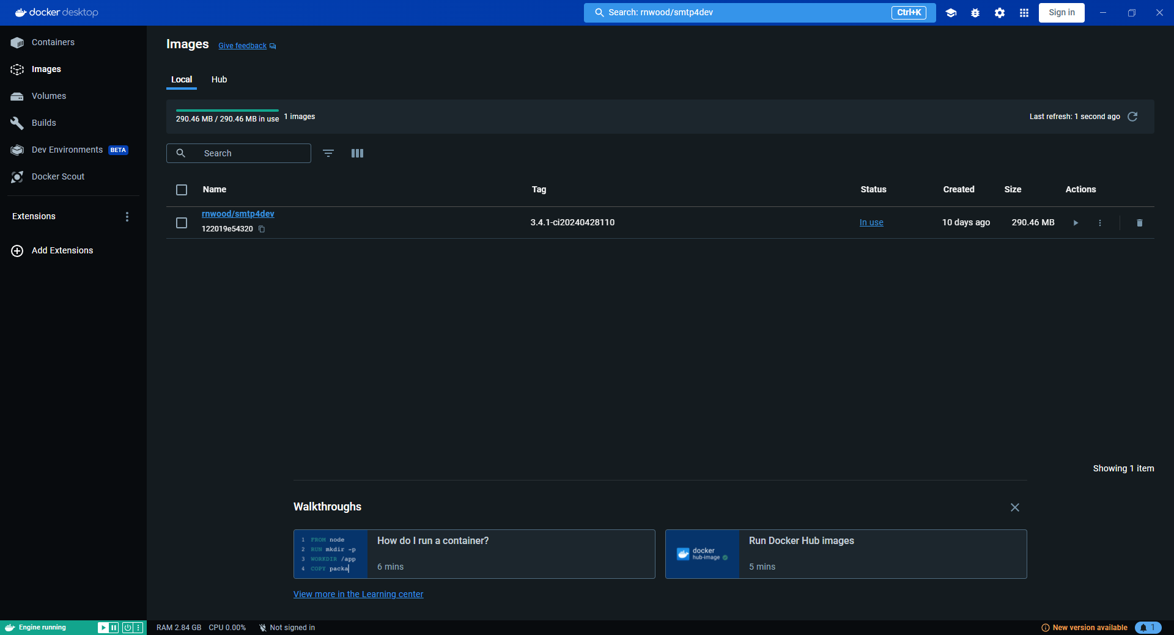Sort by Size column header
This screenshot has height=635, width=1174.
click(1013, 190)
